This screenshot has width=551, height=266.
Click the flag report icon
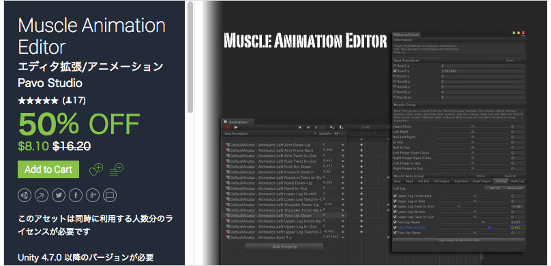(x=110, y=195)
